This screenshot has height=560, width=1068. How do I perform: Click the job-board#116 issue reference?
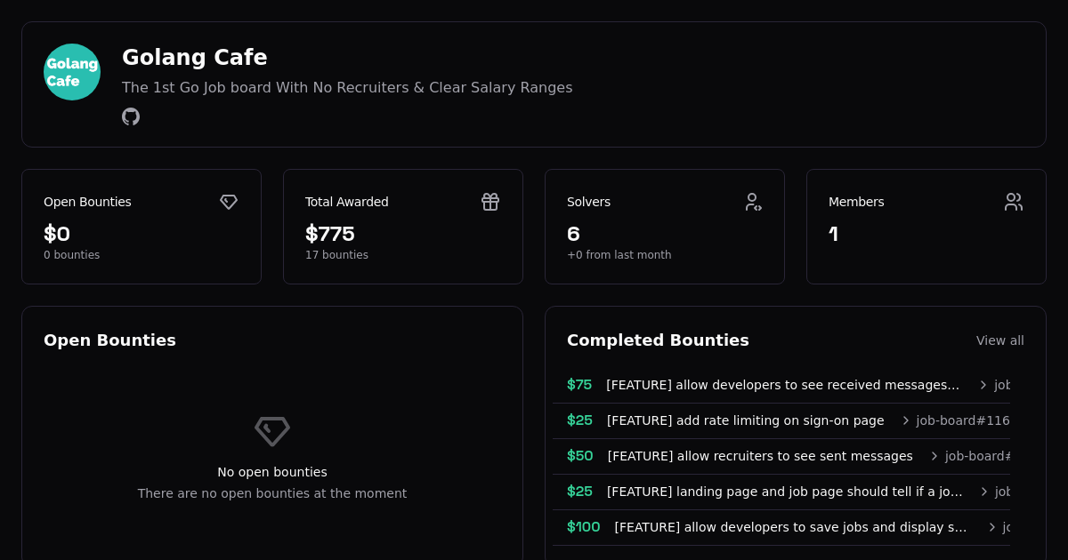tap(963, 420)
